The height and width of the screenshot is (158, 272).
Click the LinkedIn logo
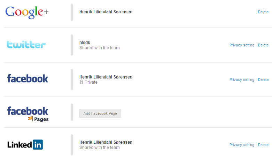[x=25, y=145]
